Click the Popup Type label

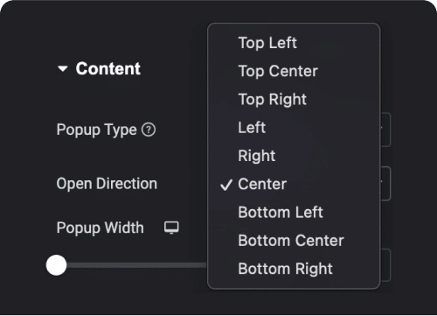(x=96, y=130)
